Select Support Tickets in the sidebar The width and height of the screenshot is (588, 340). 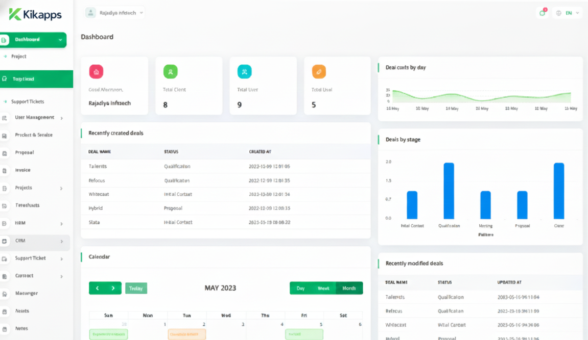click(x=28, y=102)
